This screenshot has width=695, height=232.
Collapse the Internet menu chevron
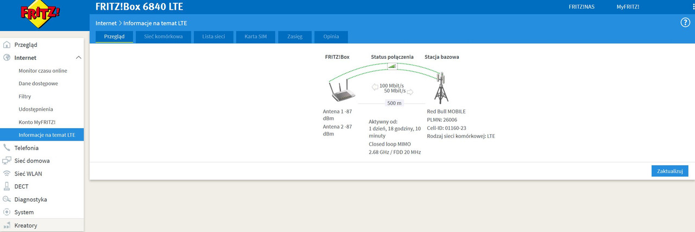click(78, 58)
